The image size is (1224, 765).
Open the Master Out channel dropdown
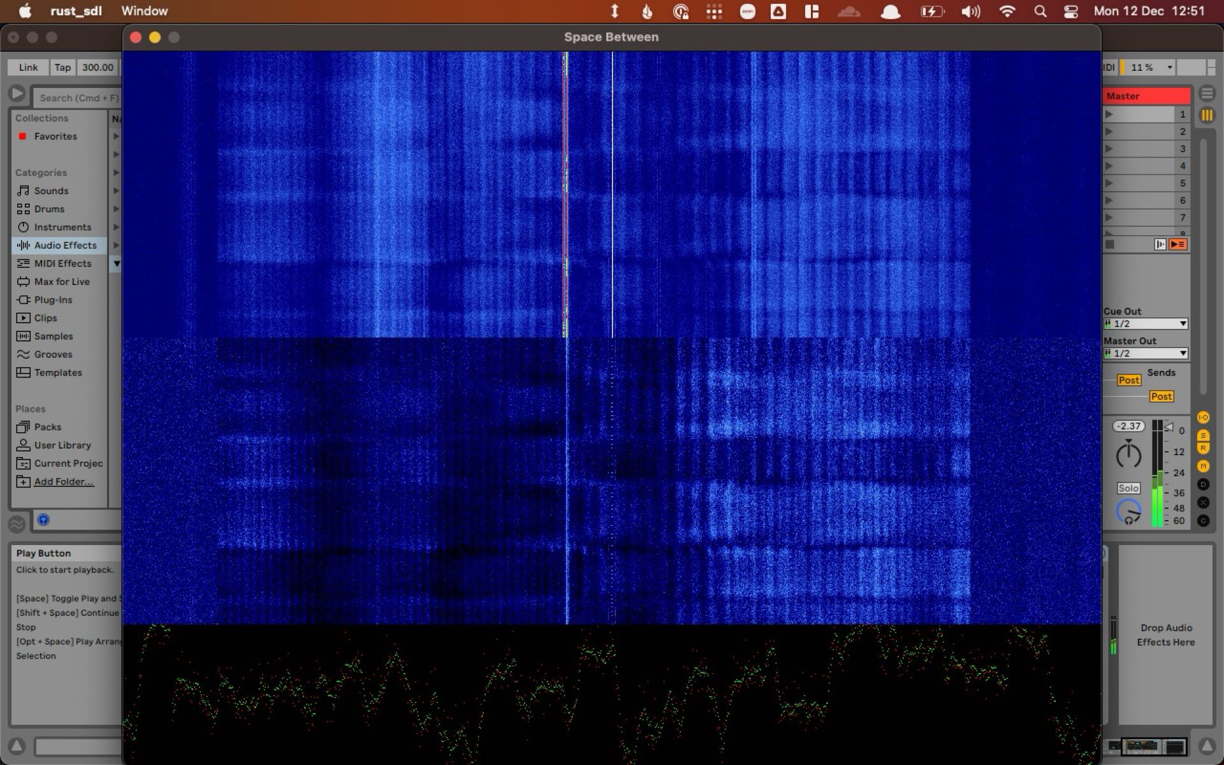[x=1144, y=353]
